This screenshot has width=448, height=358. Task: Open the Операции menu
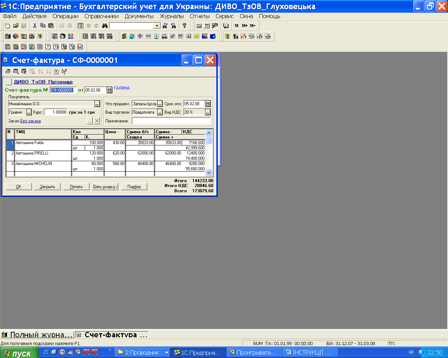pos(65,16)
